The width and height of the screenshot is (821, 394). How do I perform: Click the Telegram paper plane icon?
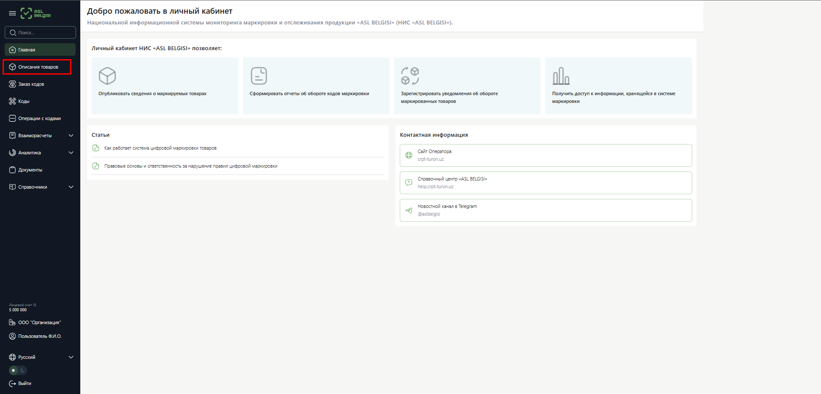tap(409, 210)
